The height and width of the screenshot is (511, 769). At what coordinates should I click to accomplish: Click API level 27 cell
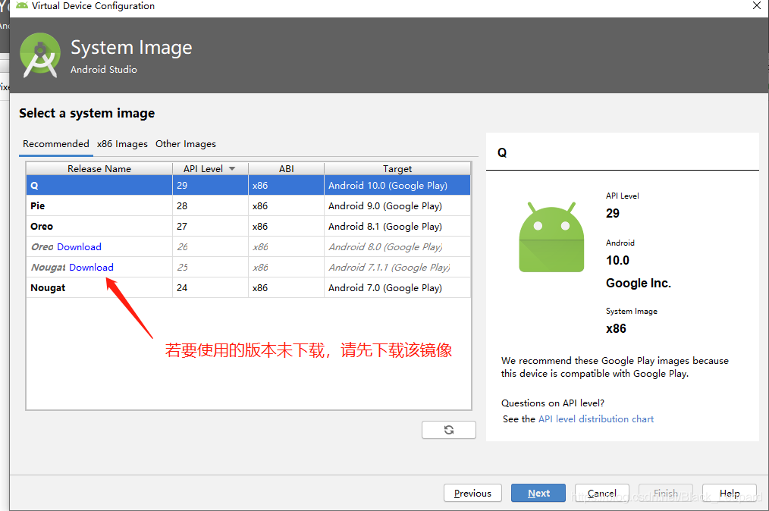pos(210,227)
